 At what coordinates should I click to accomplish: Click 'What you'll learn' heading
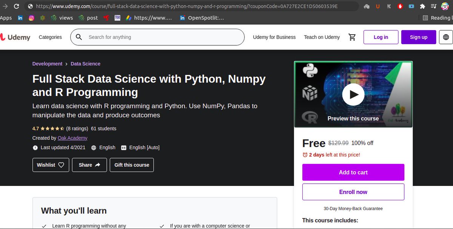(x=74, y=210)
